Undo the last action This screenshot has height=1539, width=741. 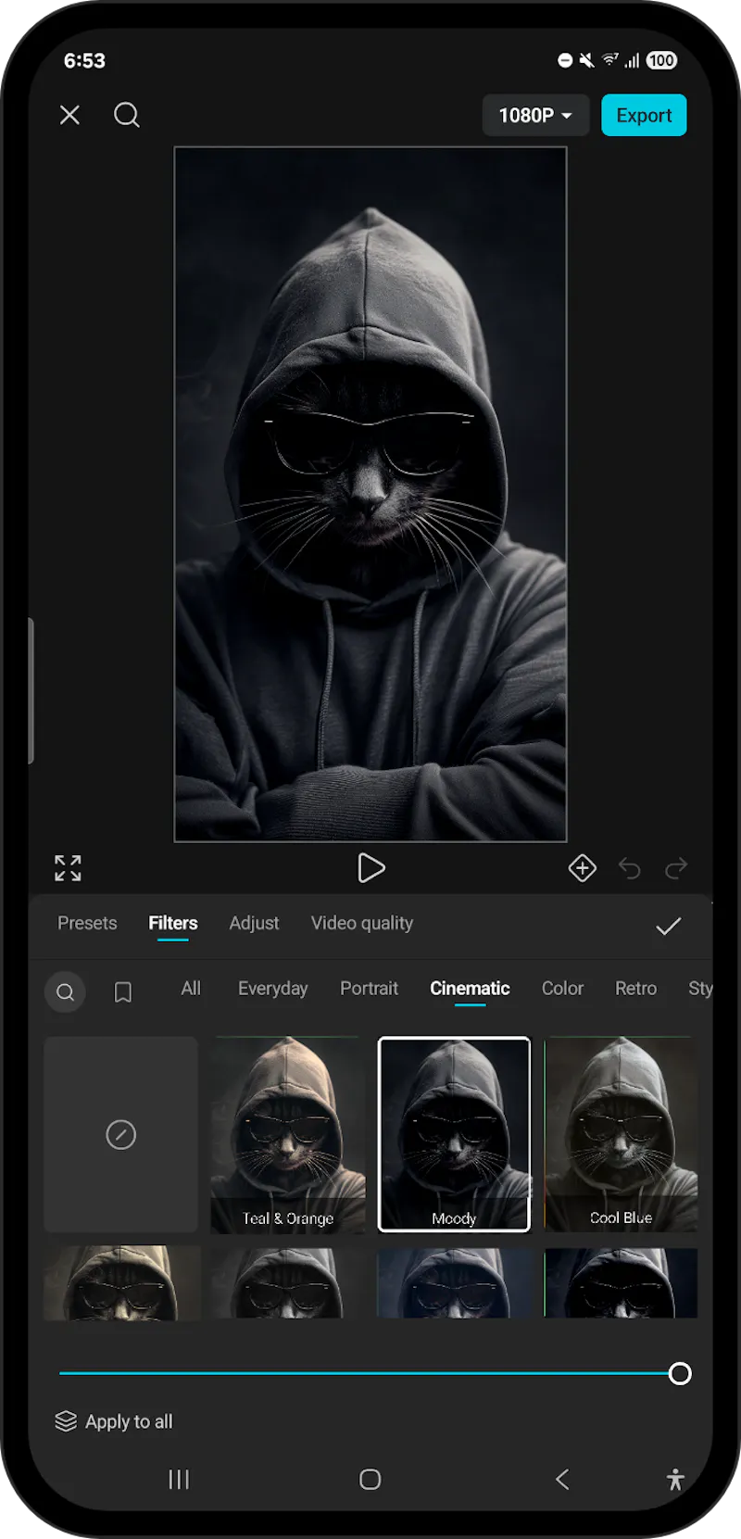(x=630, y=868)
